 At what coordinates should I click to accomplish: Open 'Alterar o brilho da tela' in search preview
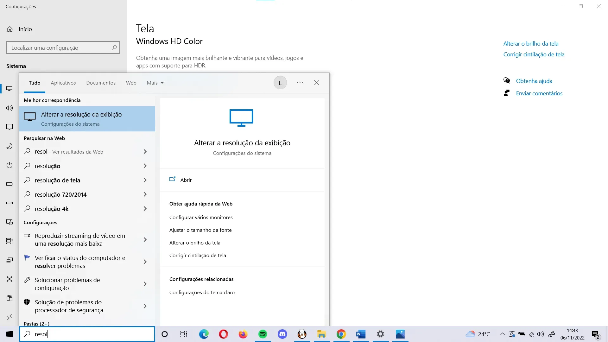[x=195, y=243]
